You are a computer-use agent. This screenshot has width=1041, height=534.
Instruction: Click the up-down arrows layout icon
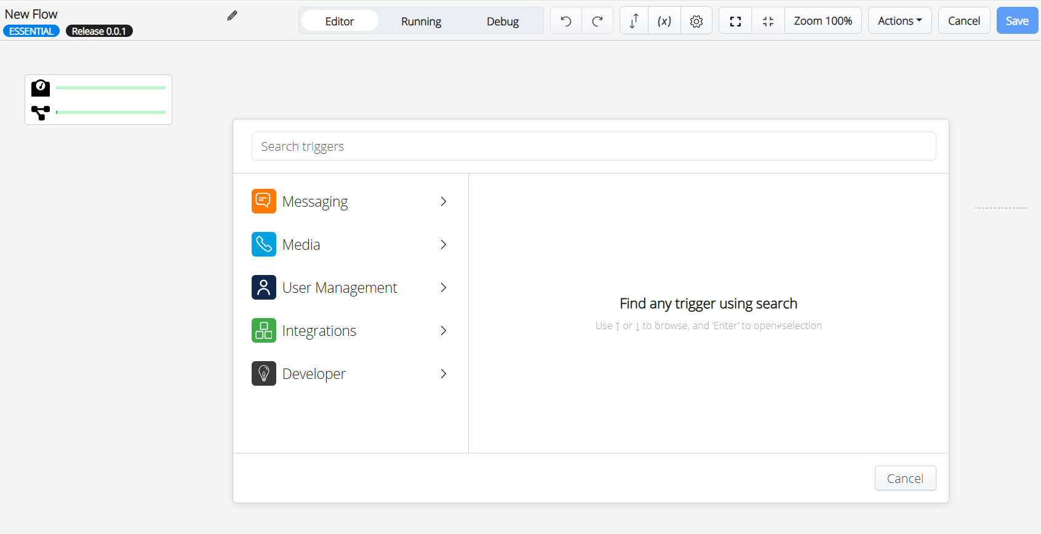(634, 22)
